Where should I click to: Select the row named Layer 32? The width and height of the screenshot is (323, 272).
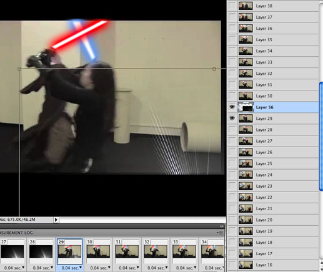coord(273,73)
